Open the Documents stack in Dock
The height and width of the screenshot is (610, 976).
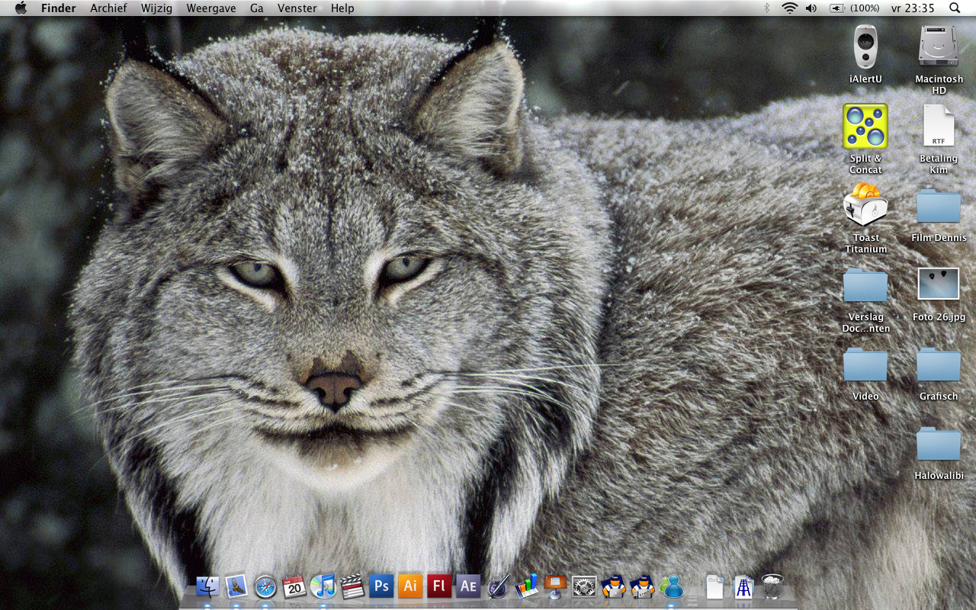(x=714, y=586)
